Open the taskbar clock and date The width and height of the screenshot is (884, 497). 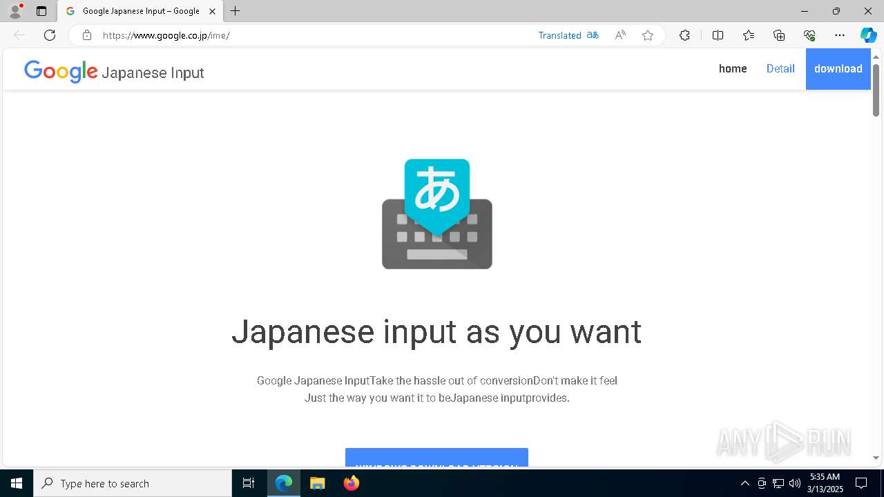pos(825,483)
